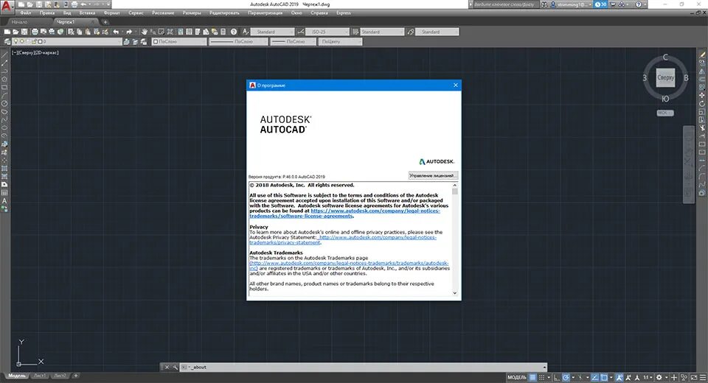Open the ПоСлою lineweight dropdown

[x=293, y=41]
